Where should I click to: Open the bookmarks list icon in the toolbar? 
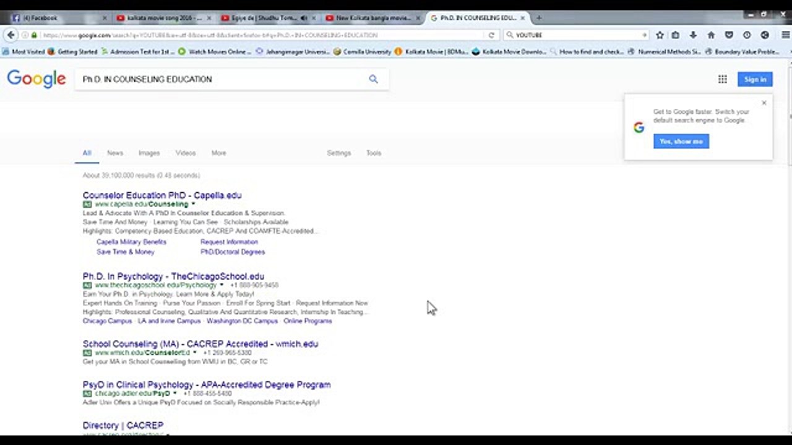(676, 35)
